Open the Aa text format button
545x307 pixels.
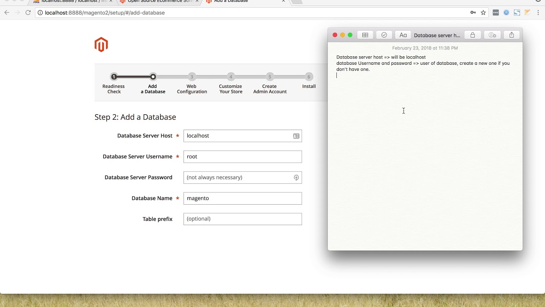point(403,35)
